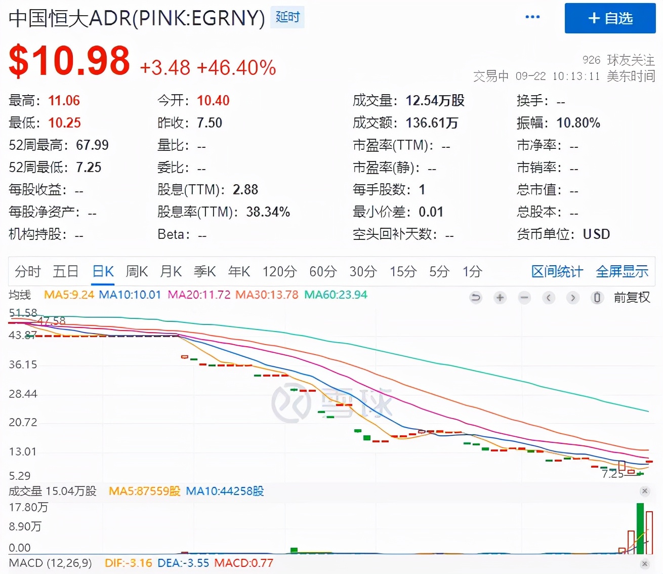663x574 pixels.
Task: Add stock with the 自选 button
Action: [x=610, y=18]
